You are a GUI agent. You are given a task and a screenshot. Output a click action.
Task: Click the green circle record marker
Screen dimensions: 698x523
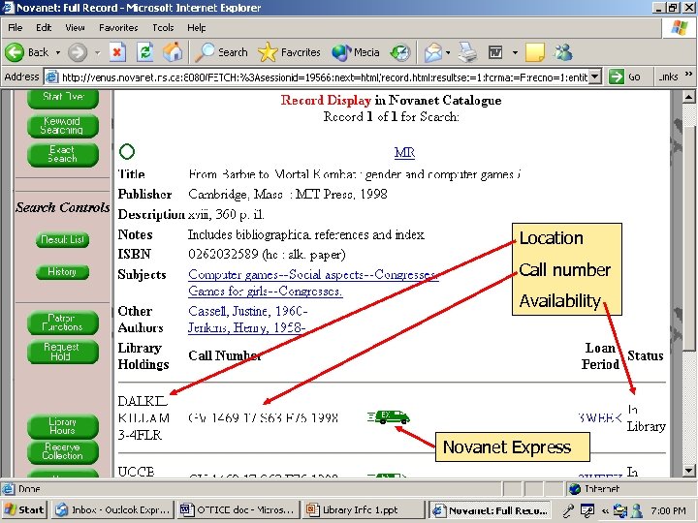(127, 152)
